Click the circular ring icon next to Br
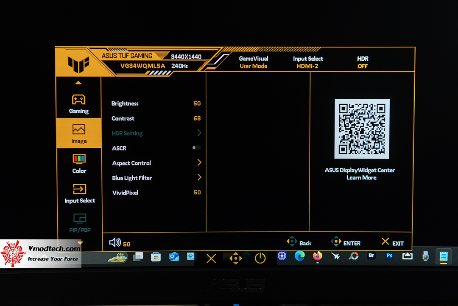The image size is (458, 306). click(x=353, y=256)
